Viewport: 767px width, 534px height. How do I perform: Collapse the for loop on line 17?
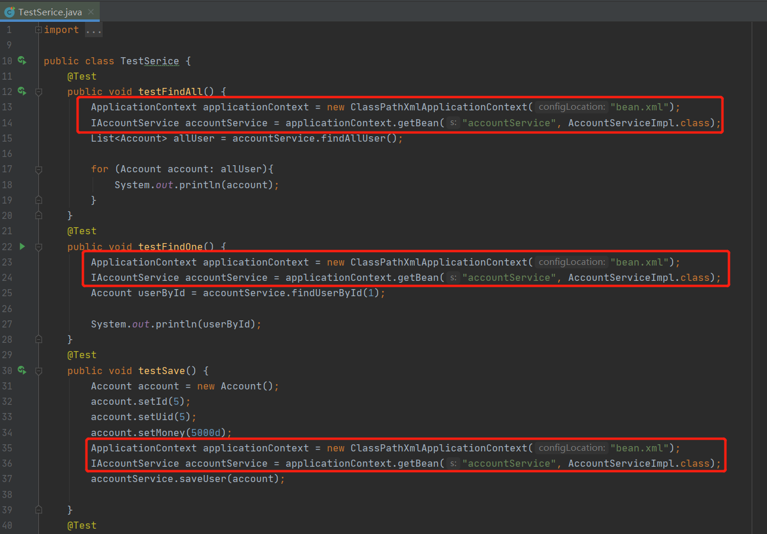38,169
